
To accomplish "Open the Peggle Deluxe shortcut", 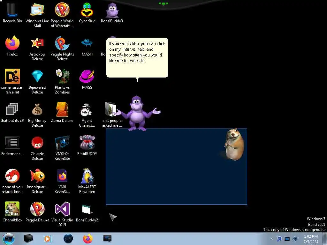I will point(37,212).
